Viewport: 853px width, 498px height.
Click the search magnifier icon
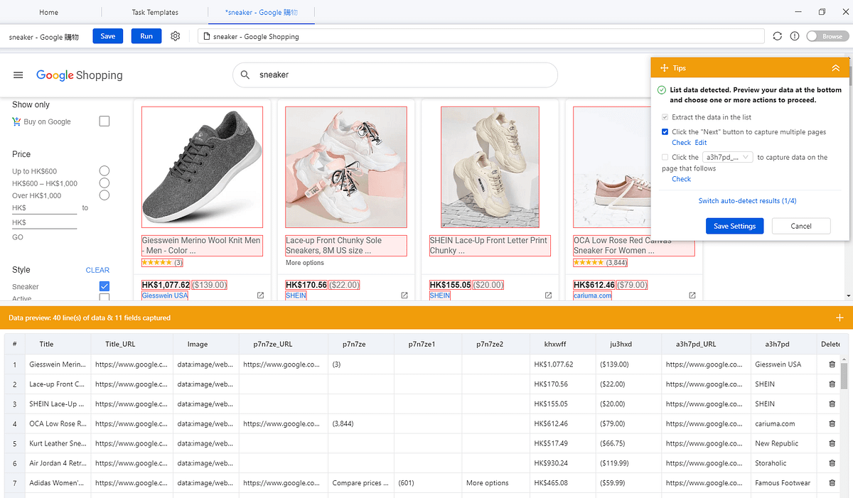[x=245, y=75]
